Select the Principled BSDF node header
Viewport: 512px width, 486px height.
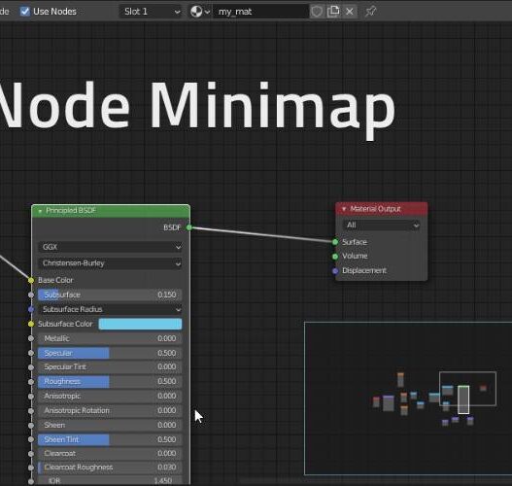click(x=111, y=211)
